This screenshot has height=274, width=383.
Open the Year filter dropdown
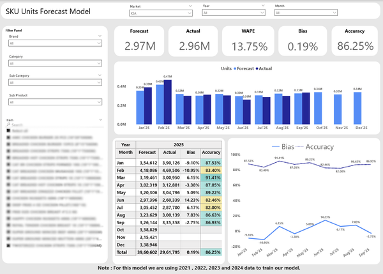click(x=234, y=13)
